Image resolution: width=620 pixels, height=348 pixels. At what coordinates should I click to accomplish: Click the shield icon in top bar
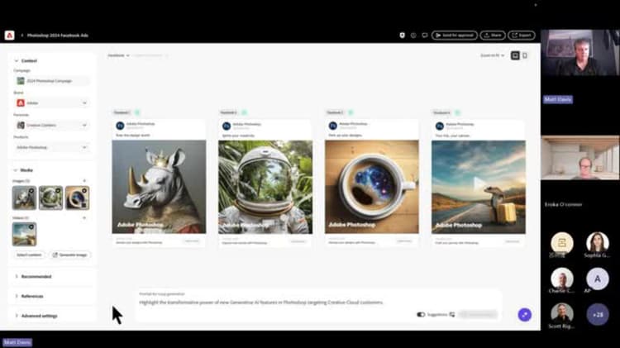402,36
